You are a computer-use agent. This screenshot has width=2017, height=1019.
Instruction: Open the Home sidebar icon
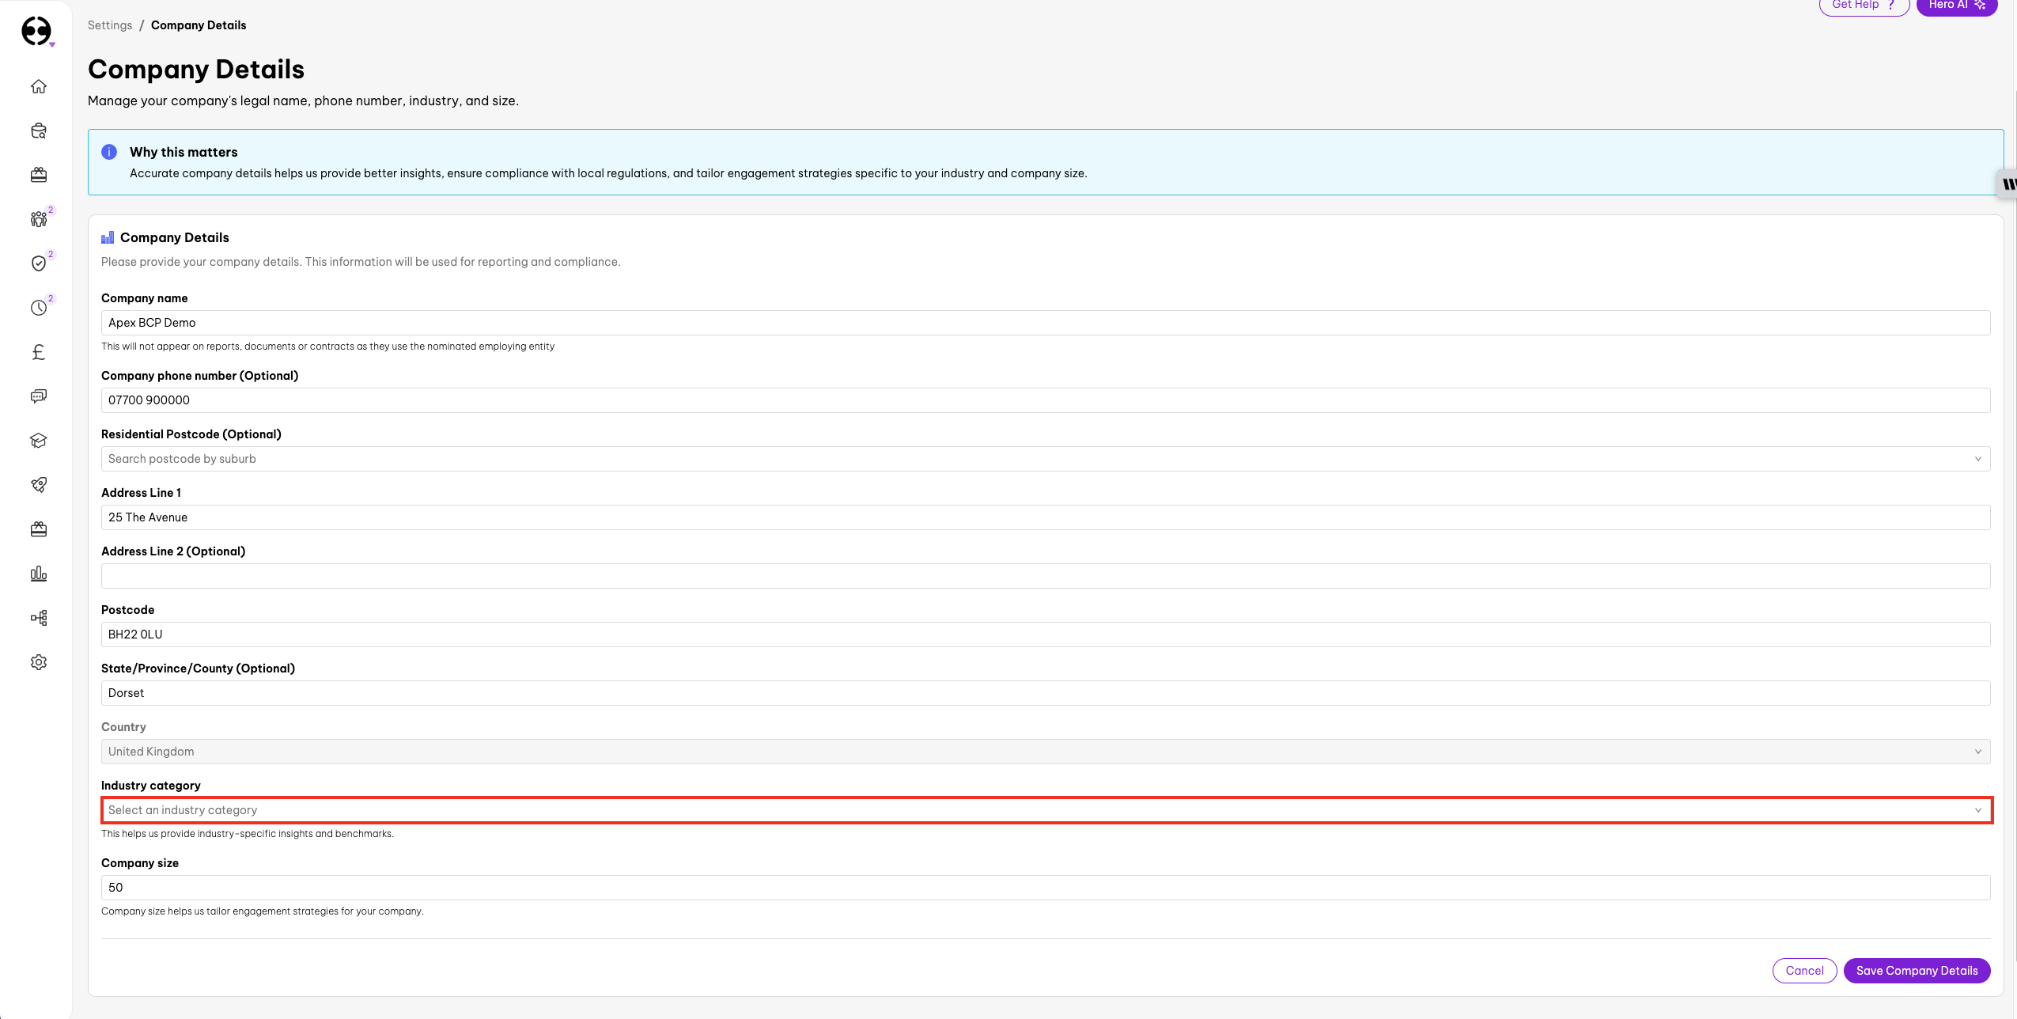point(39,86)
